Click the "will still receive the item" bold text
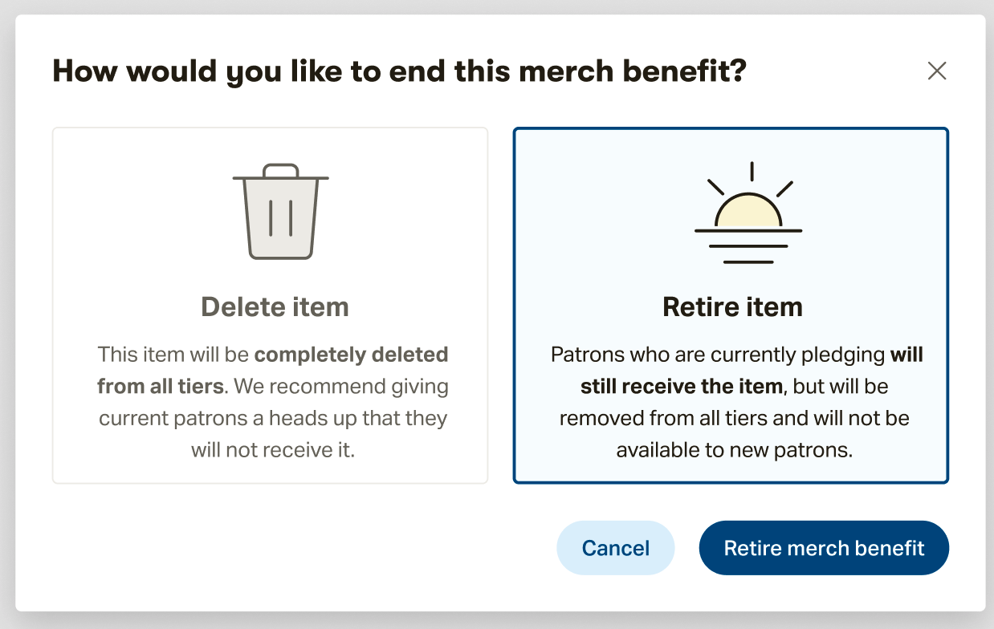This screenshot has width=994, height=629. click(752, 371)
